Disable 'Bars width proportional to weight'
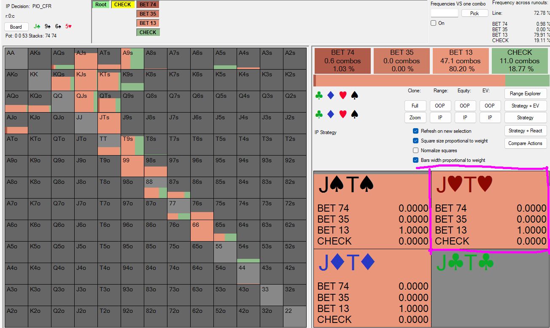Viewport: 550px width, 328px height. point(416,160)
